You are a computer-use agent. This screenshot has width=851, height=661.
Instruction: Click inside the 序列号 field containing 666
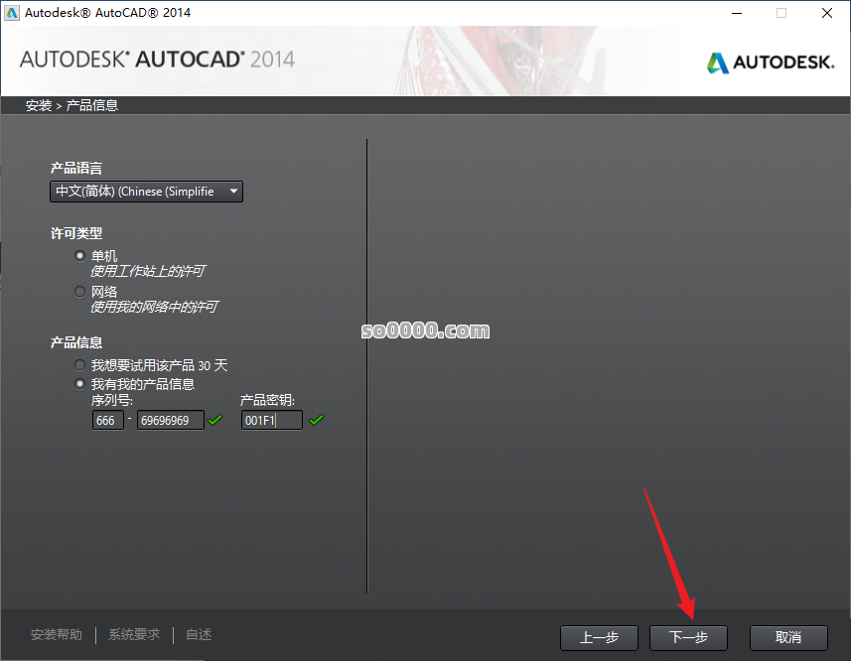coord(107,420)
